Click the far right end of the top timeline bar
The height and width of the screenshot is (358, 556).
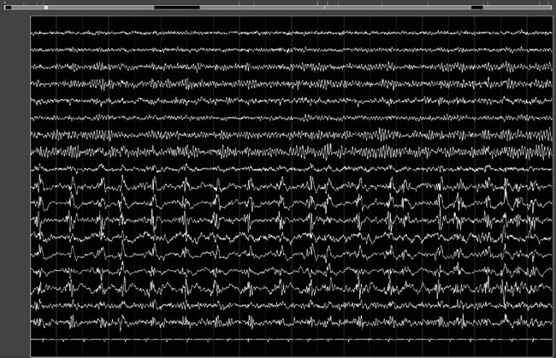point(549,7)
